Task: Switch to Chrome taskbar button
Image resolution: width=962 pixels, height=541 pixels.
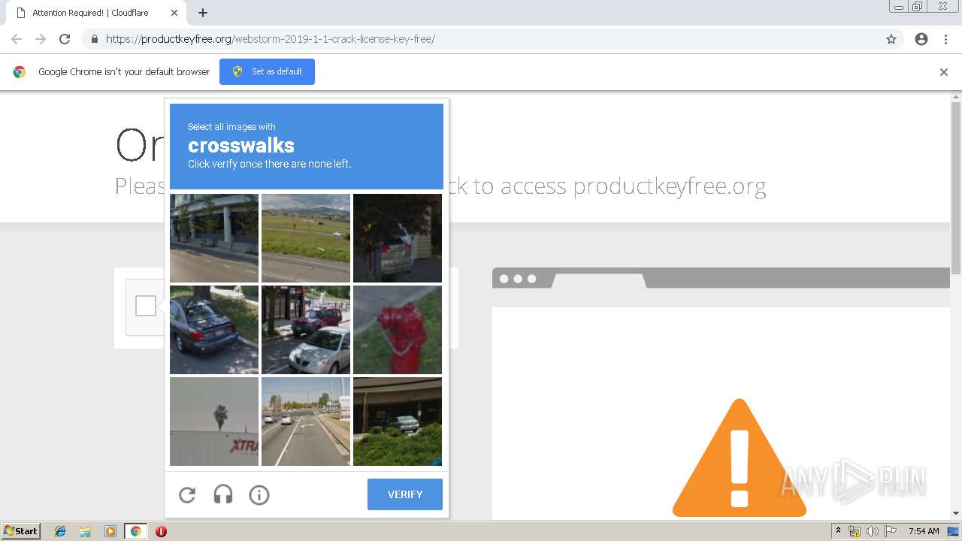Action: 135,531
